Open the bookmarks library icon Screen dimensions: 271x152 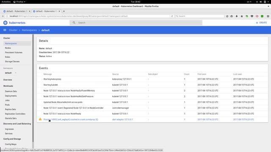pyautogui.click(x=232, y=16)
